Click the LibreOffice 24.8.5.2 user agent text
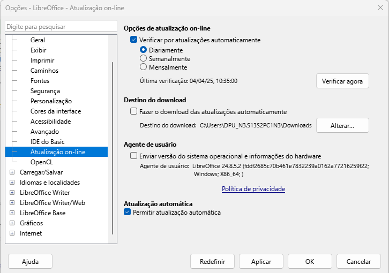The image size is (389, 273). pos(280,170)
